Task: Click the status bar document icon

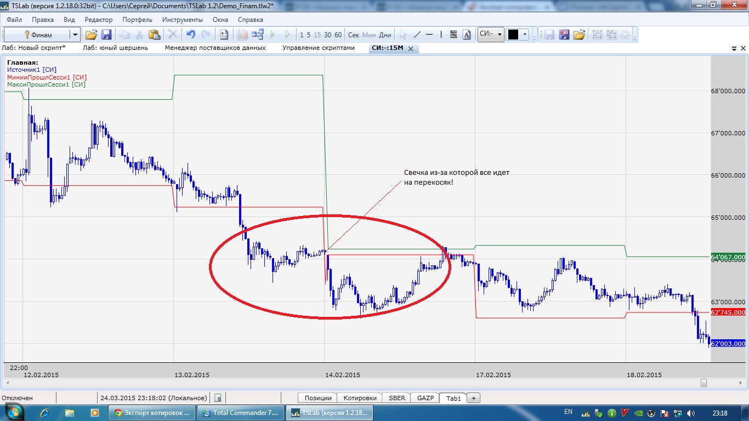Action: pos(218,398)
